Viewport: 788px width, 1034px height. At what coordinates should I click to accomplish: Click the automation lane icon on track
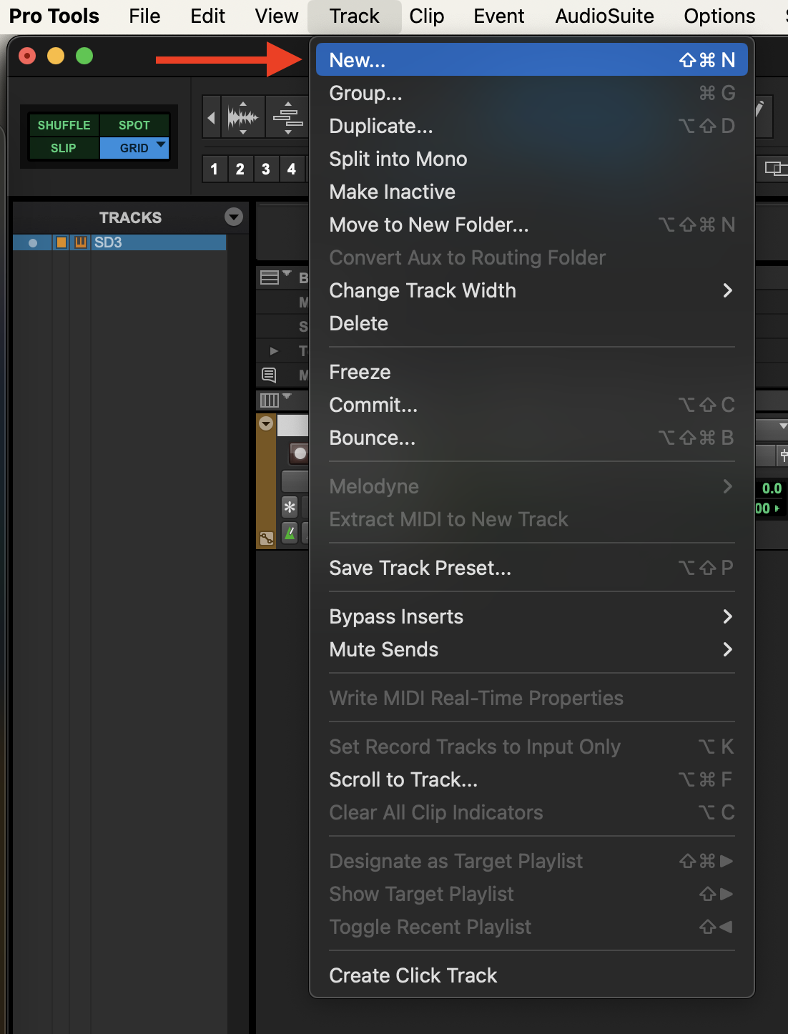click(x=266, y=538)
